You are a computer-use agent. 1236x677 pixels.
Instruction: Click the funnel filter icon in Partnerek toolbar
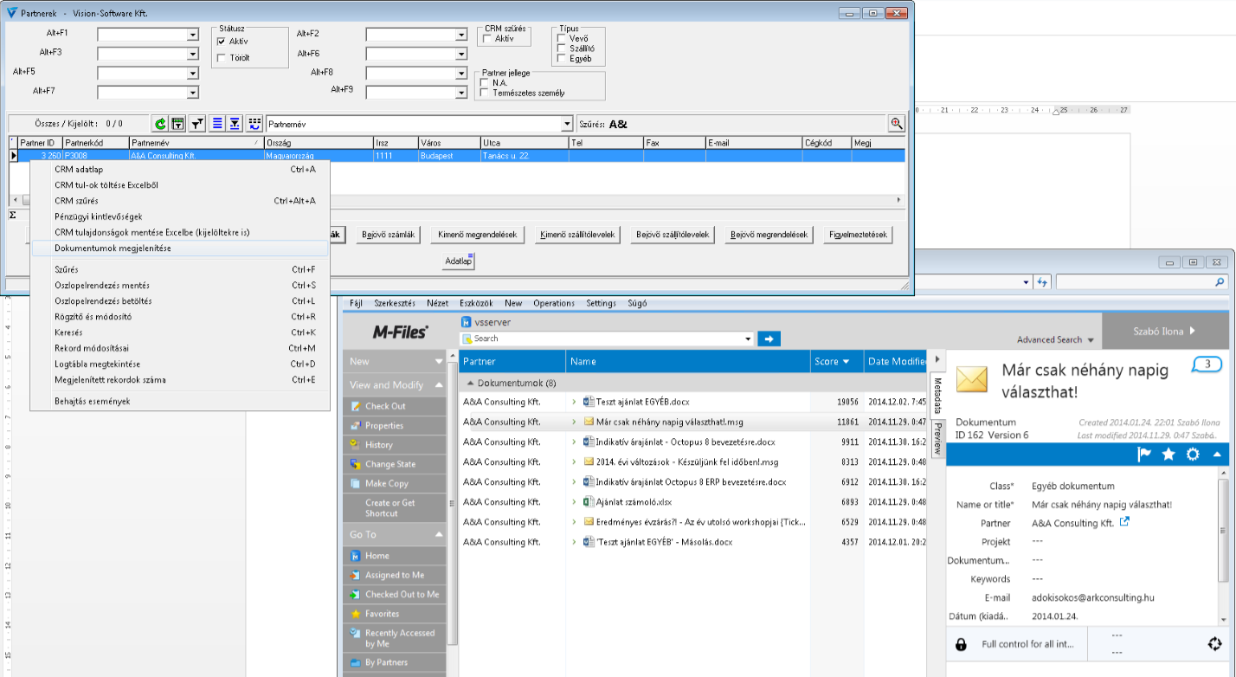click(x=197, y=124)
